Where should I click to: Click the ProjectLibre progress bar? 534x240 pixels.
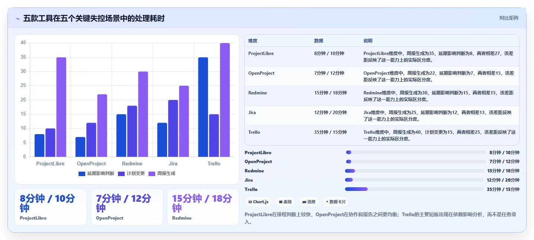[416, 152]
